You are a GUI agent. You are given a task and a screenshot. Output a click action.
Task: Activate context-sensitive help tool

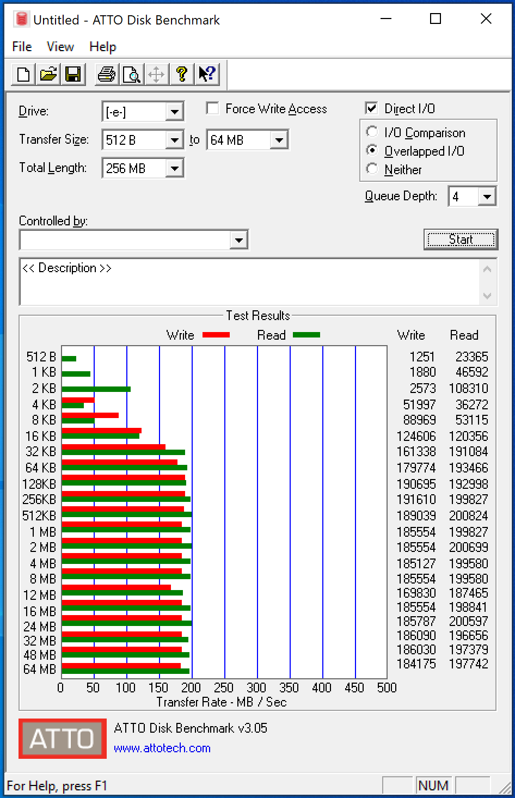207,74
